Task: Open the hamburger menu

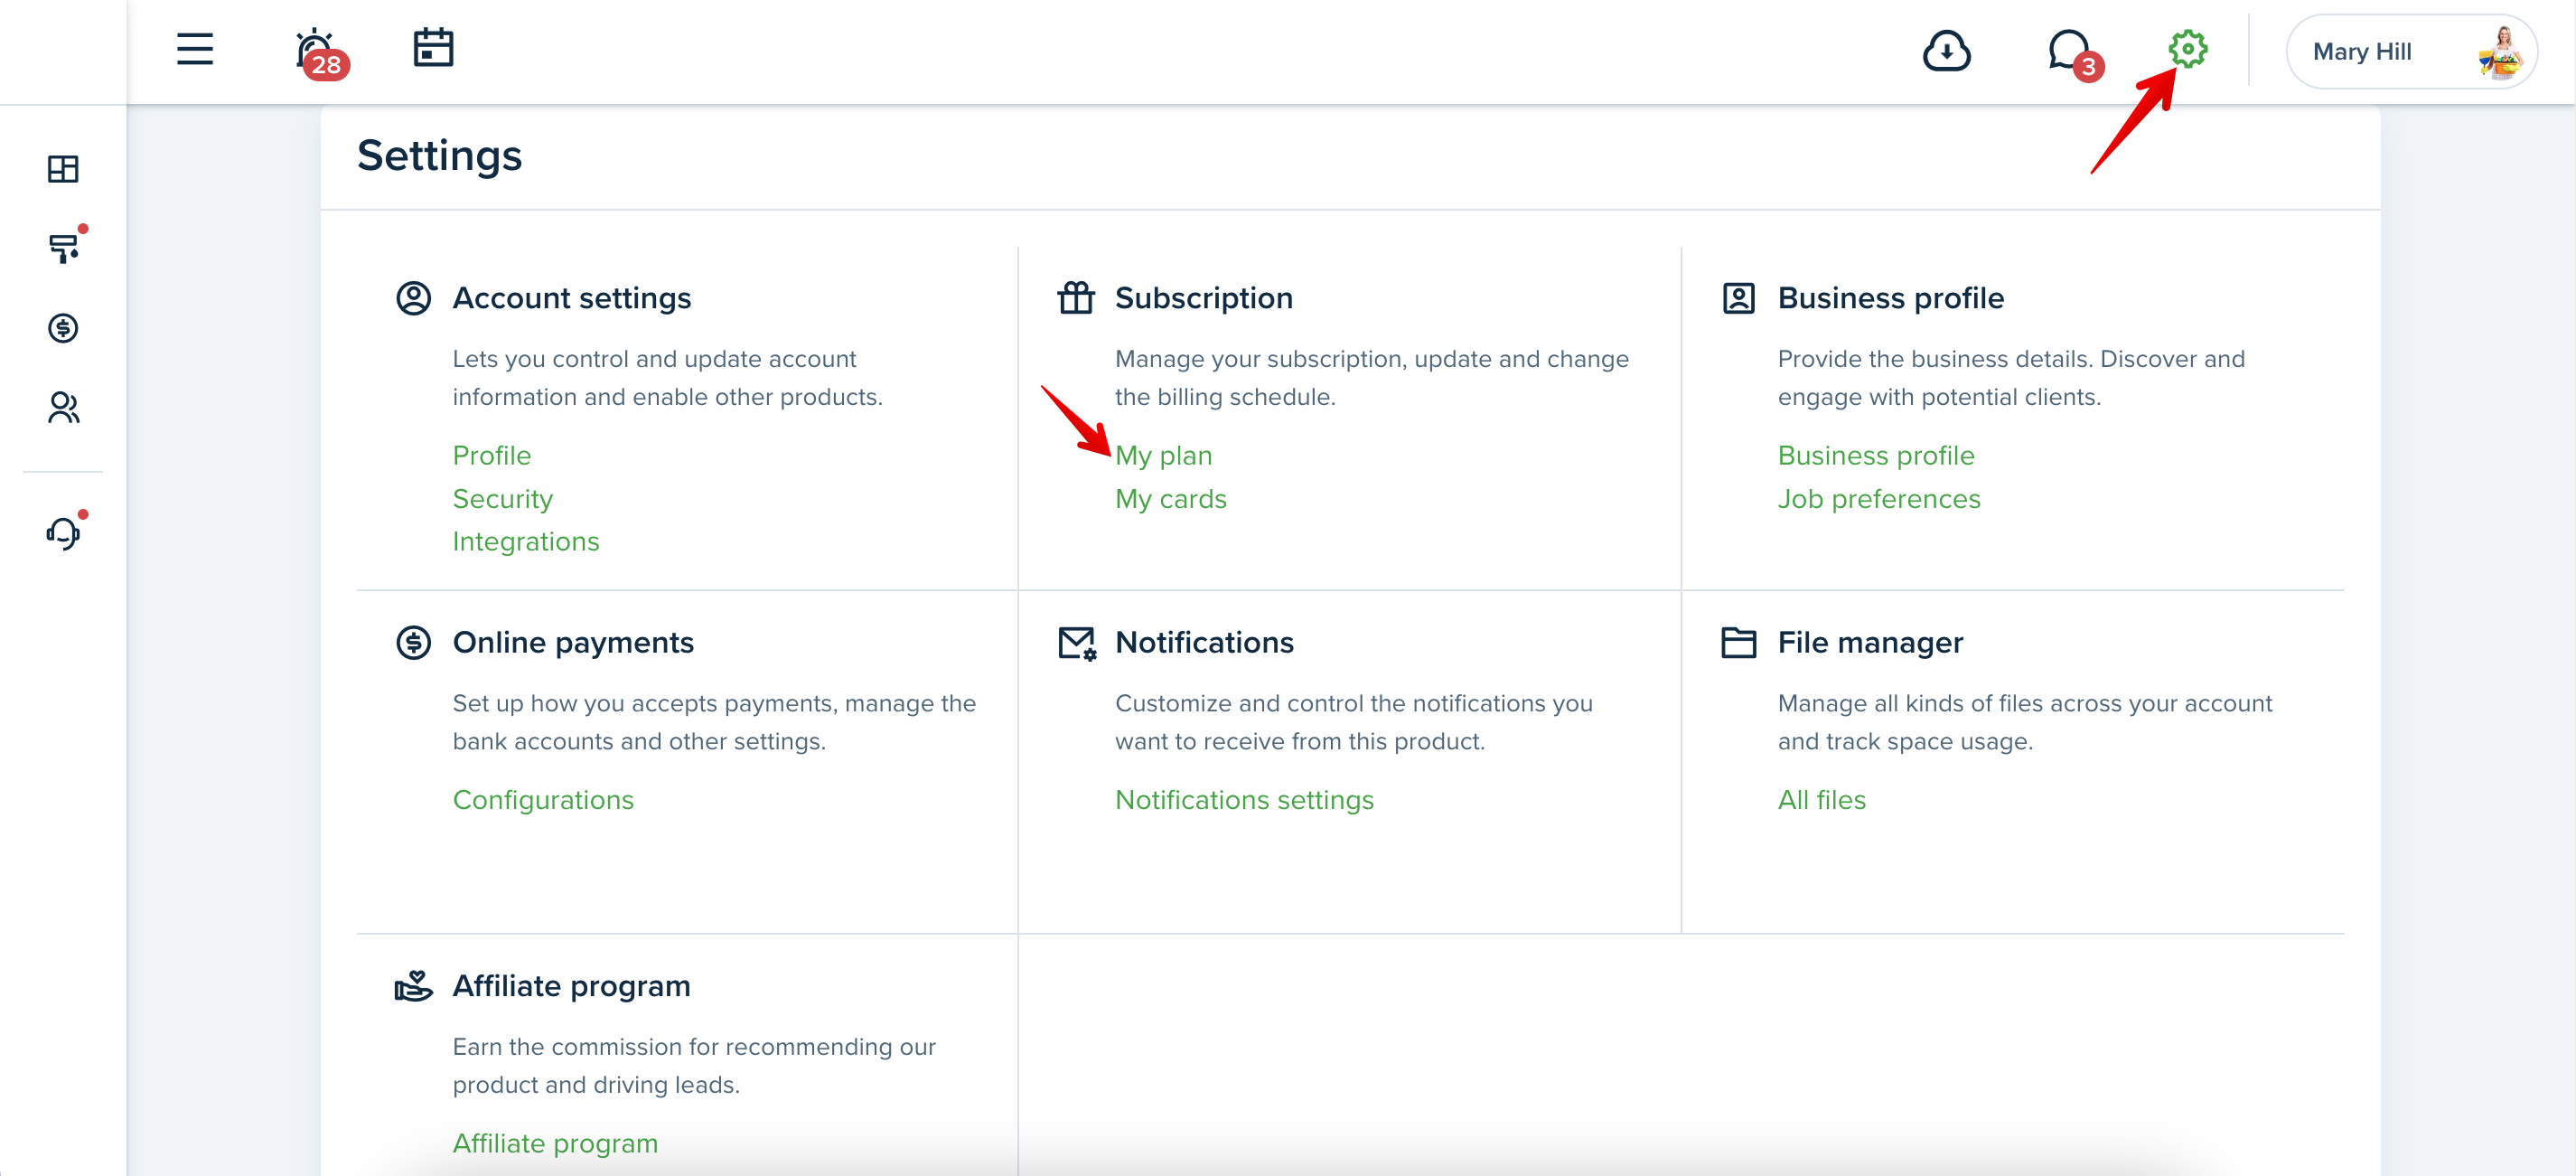Action: pos(195,49)
